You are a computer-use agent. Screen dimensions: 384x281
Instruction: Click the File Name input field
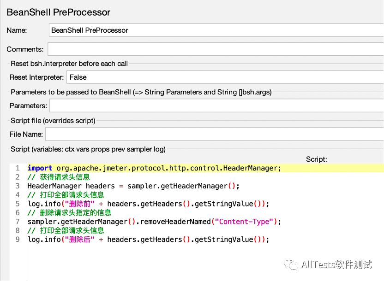215,134
